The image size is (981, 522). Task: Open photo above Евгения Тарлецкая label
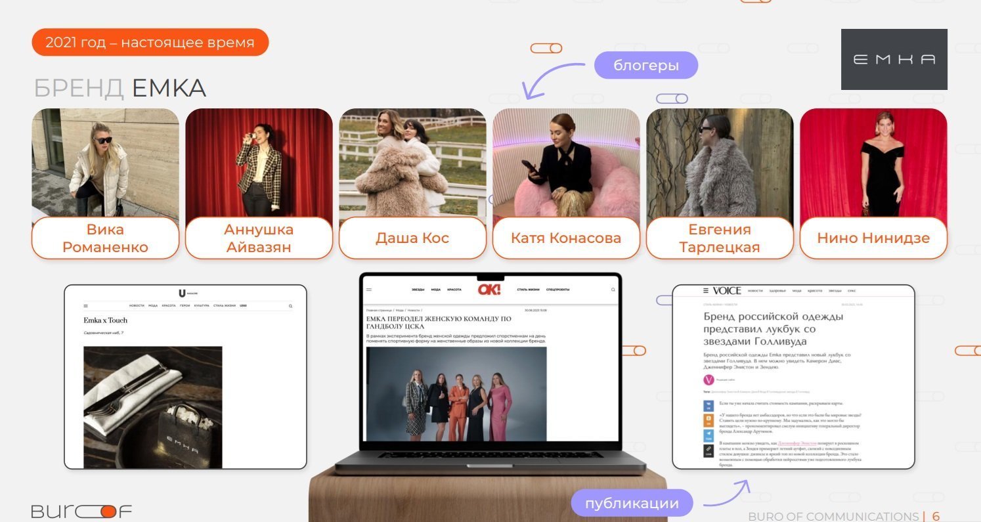point(720,163)
